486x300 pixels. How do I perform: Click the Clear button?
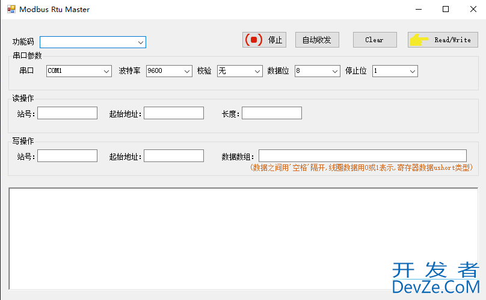375,40
